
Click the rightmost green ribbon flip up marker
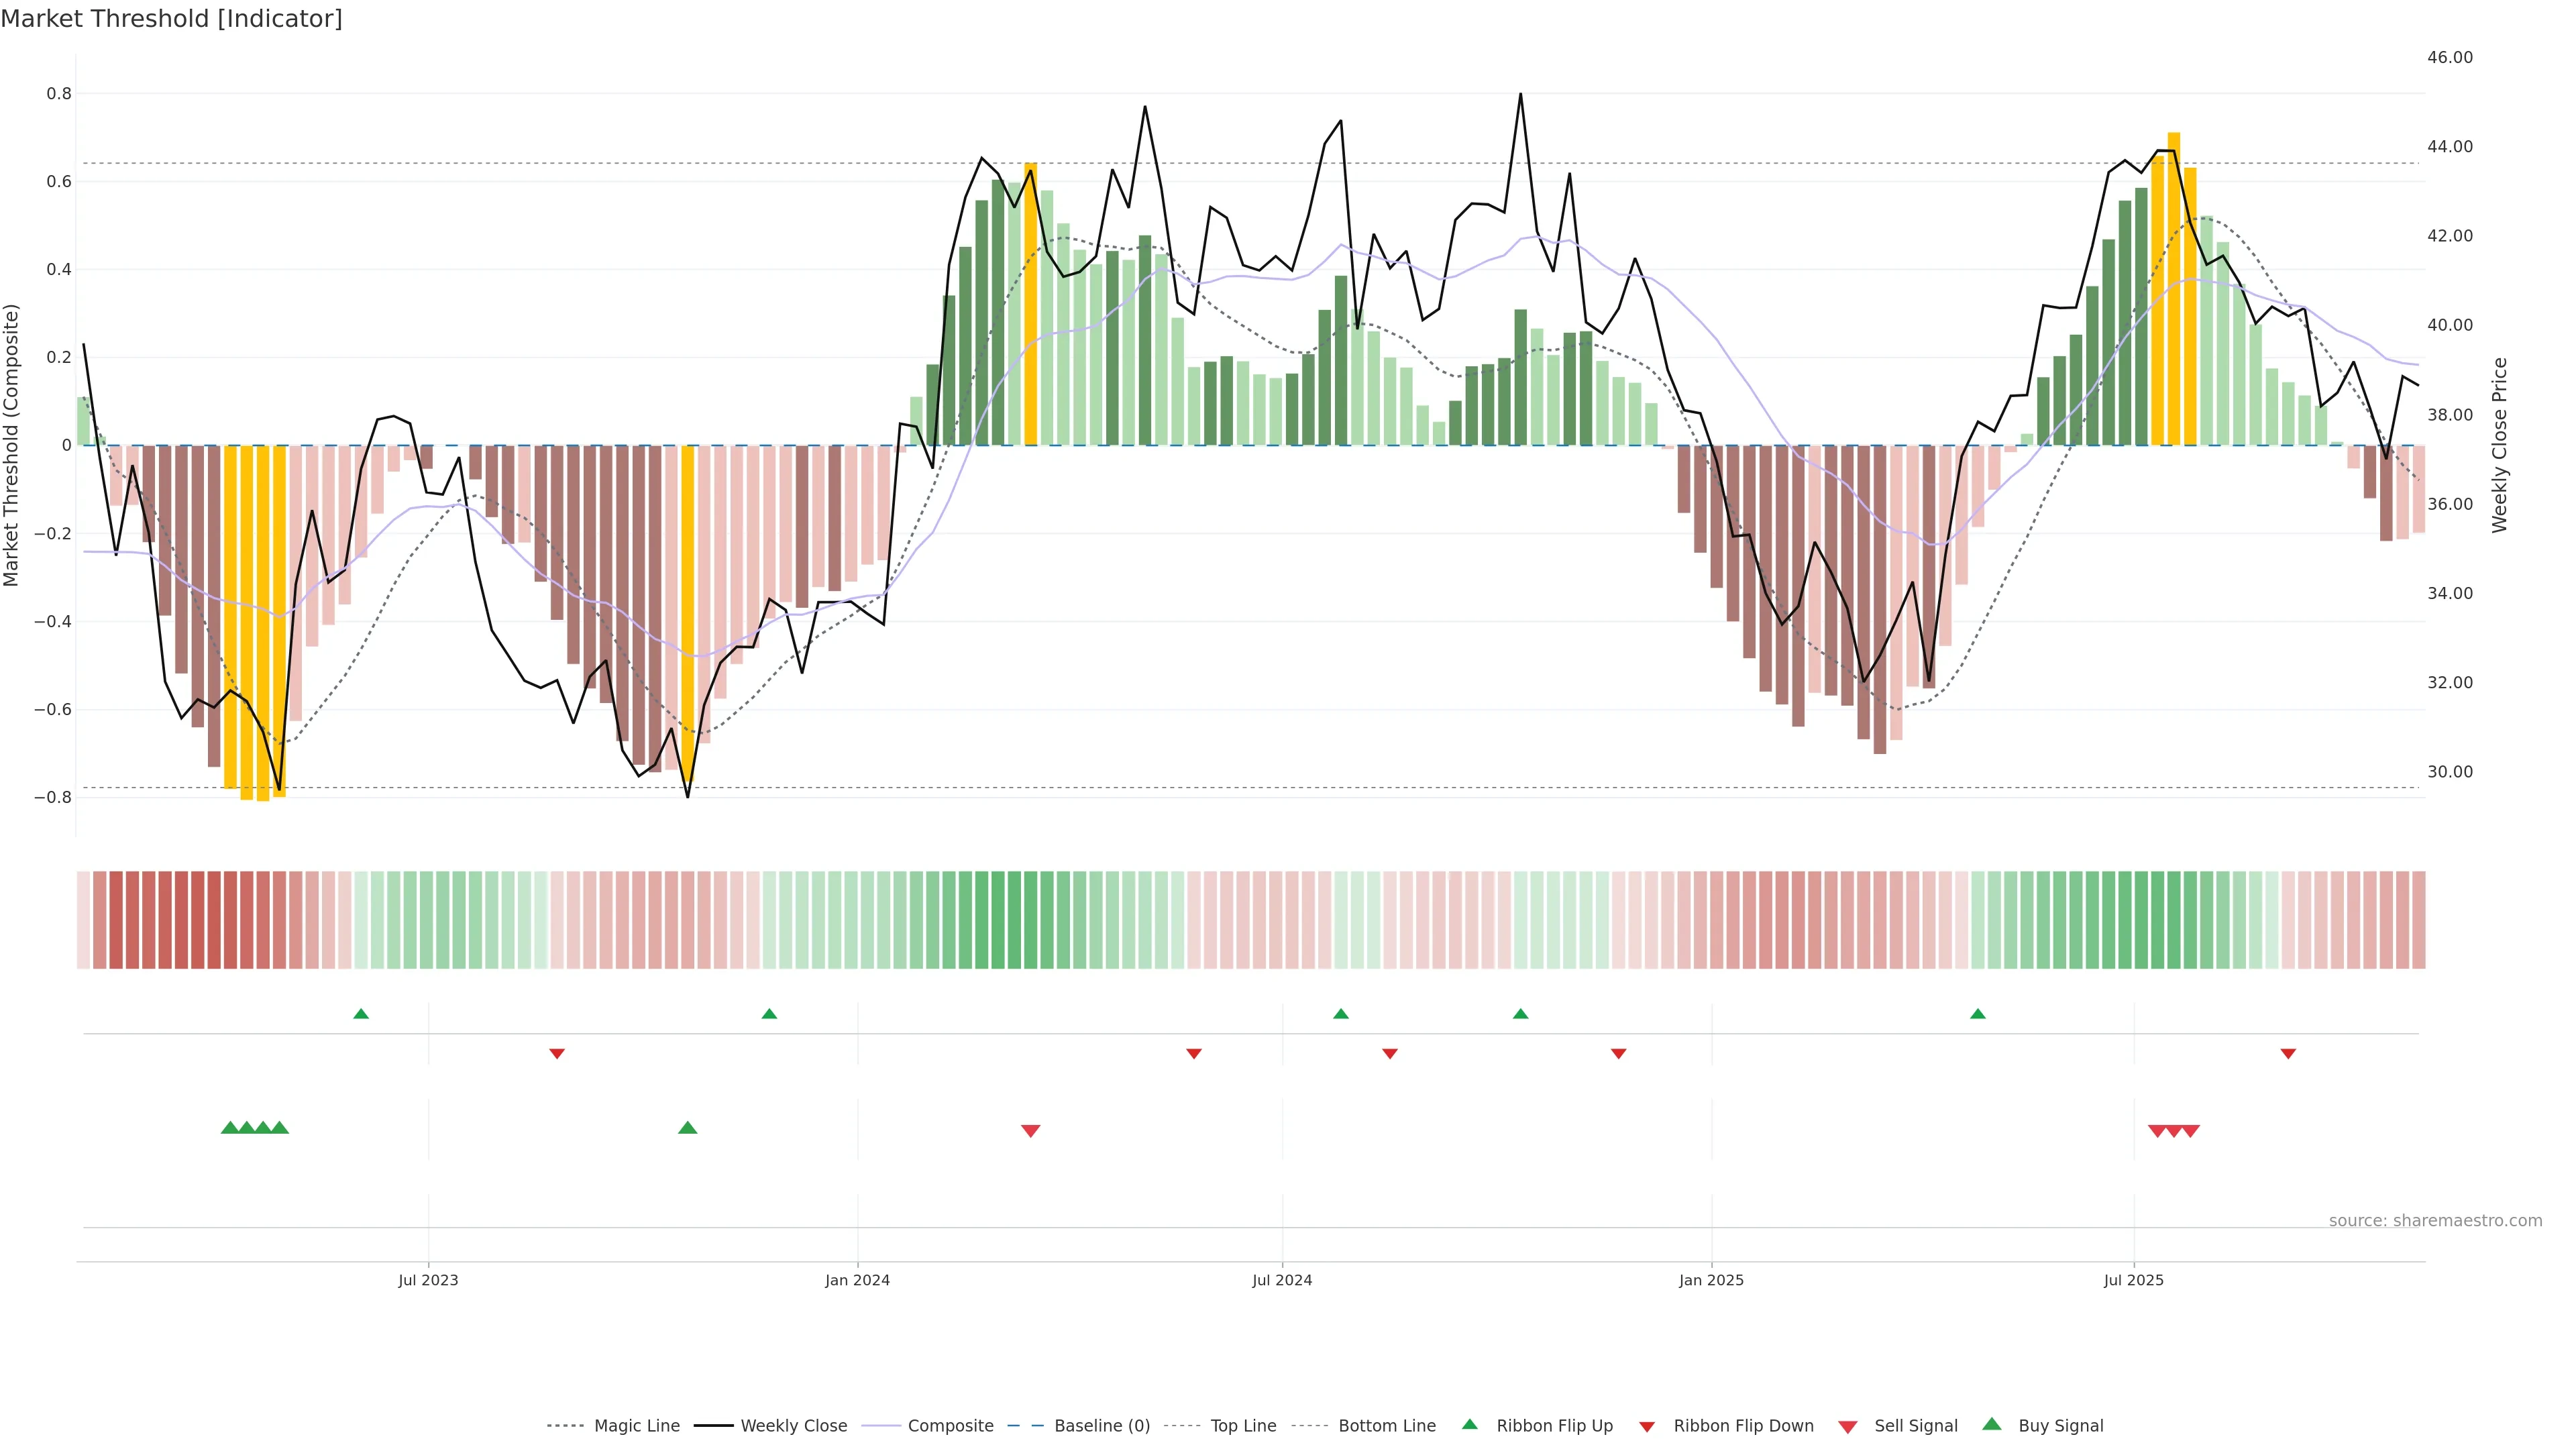pyautogui.click(x=1977, y=1014)
